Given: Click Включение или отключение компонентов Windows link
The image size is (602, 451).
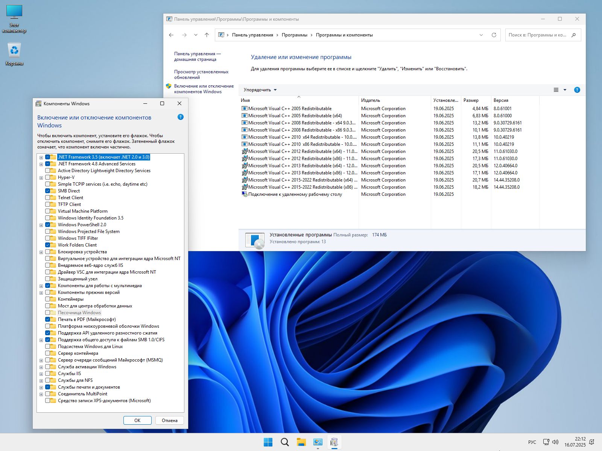Looking at the screenshot, I should click(x=204, y=89).
